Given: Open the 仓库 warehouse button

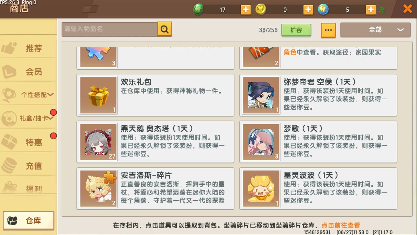Looking at the screenshot, I should point(29,221).
